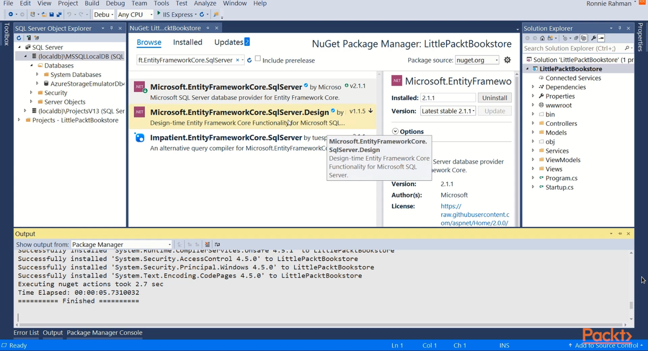
Task: Expand the Controllers folder in Solution Explorer
Action: (533, 123)
